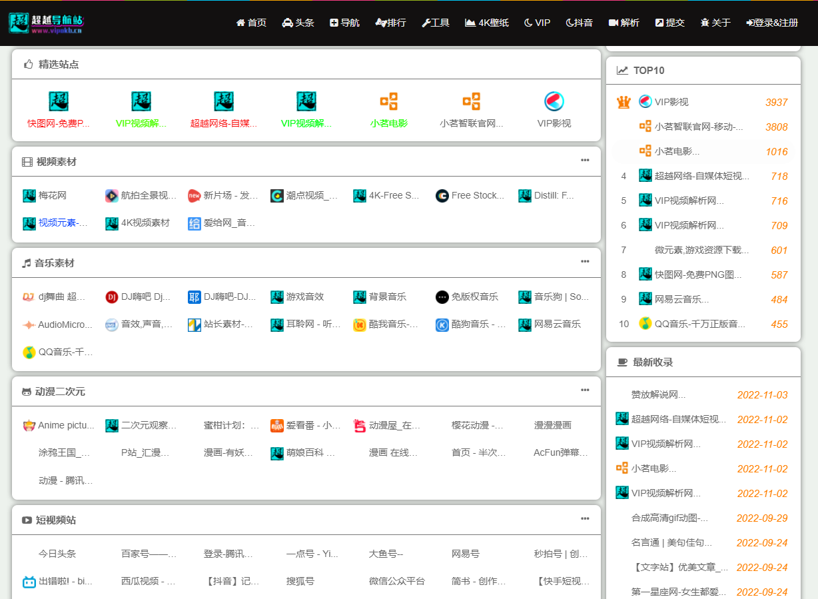The height and width of the screenshot is (599, 818).
Task: Click the 爱看番 site icon
Action: pos(277,426)
